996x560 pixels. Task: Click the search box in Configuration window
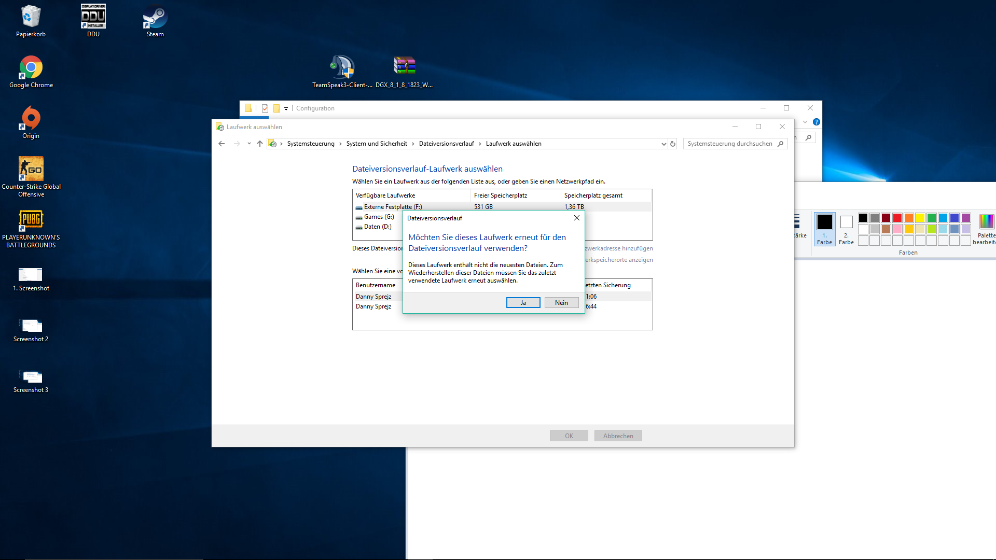coord(805,138)
